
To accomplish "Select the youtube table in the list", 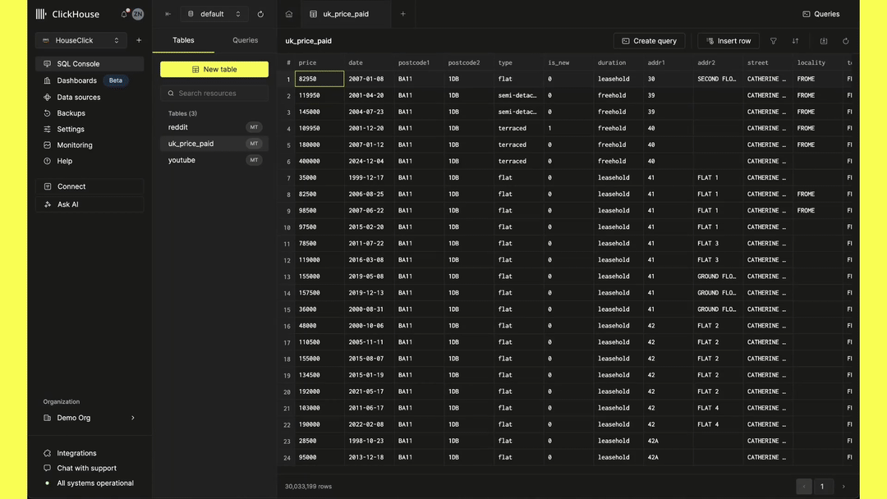I will (182, 160).
